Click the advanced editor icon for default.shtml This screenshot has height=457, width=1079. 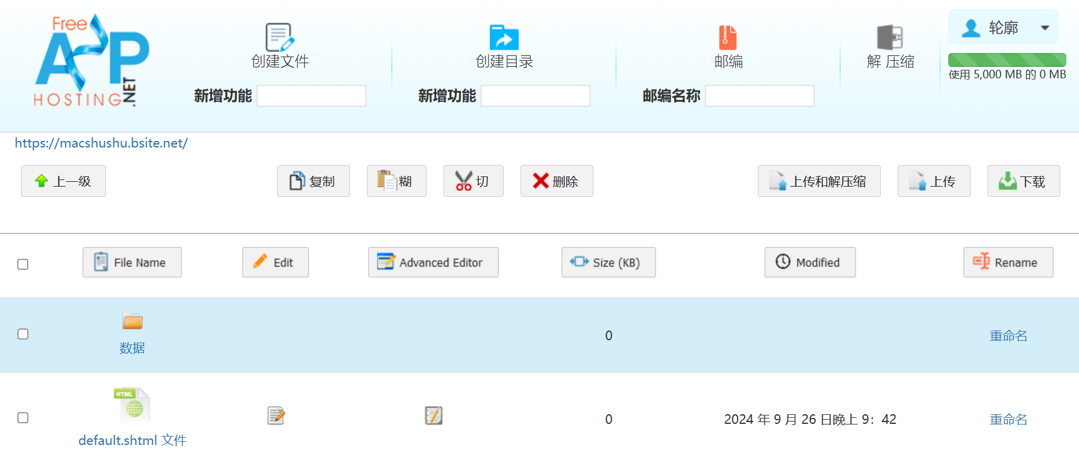(x=434, y=415)
